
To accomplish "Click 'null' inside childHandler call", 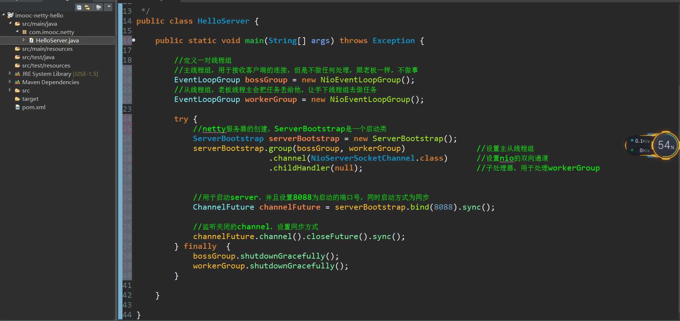I will (344, 168).
